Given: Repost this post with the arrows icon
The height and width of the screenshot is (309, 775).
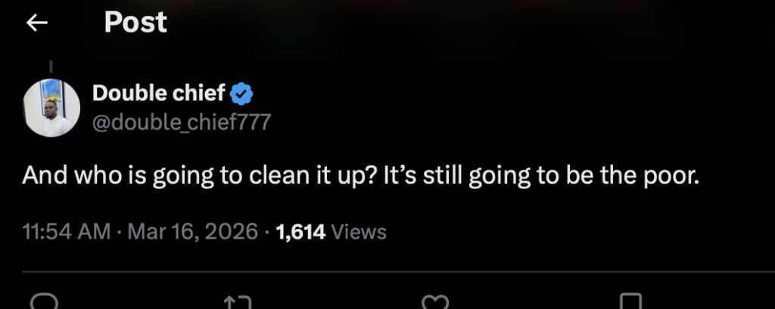Looking at the screenshot, I should point(239,303).
